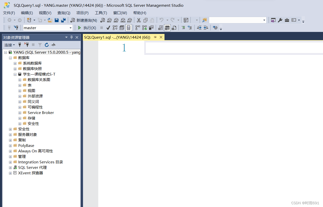
Task: Expand the 视图 folder
Action: (20, 91)
